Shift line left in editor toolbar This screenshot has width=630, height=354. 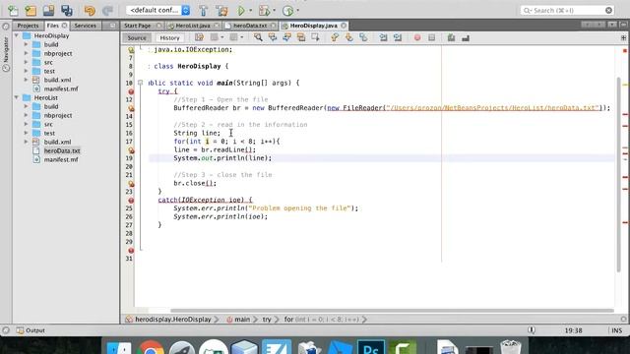click(383, 37)
